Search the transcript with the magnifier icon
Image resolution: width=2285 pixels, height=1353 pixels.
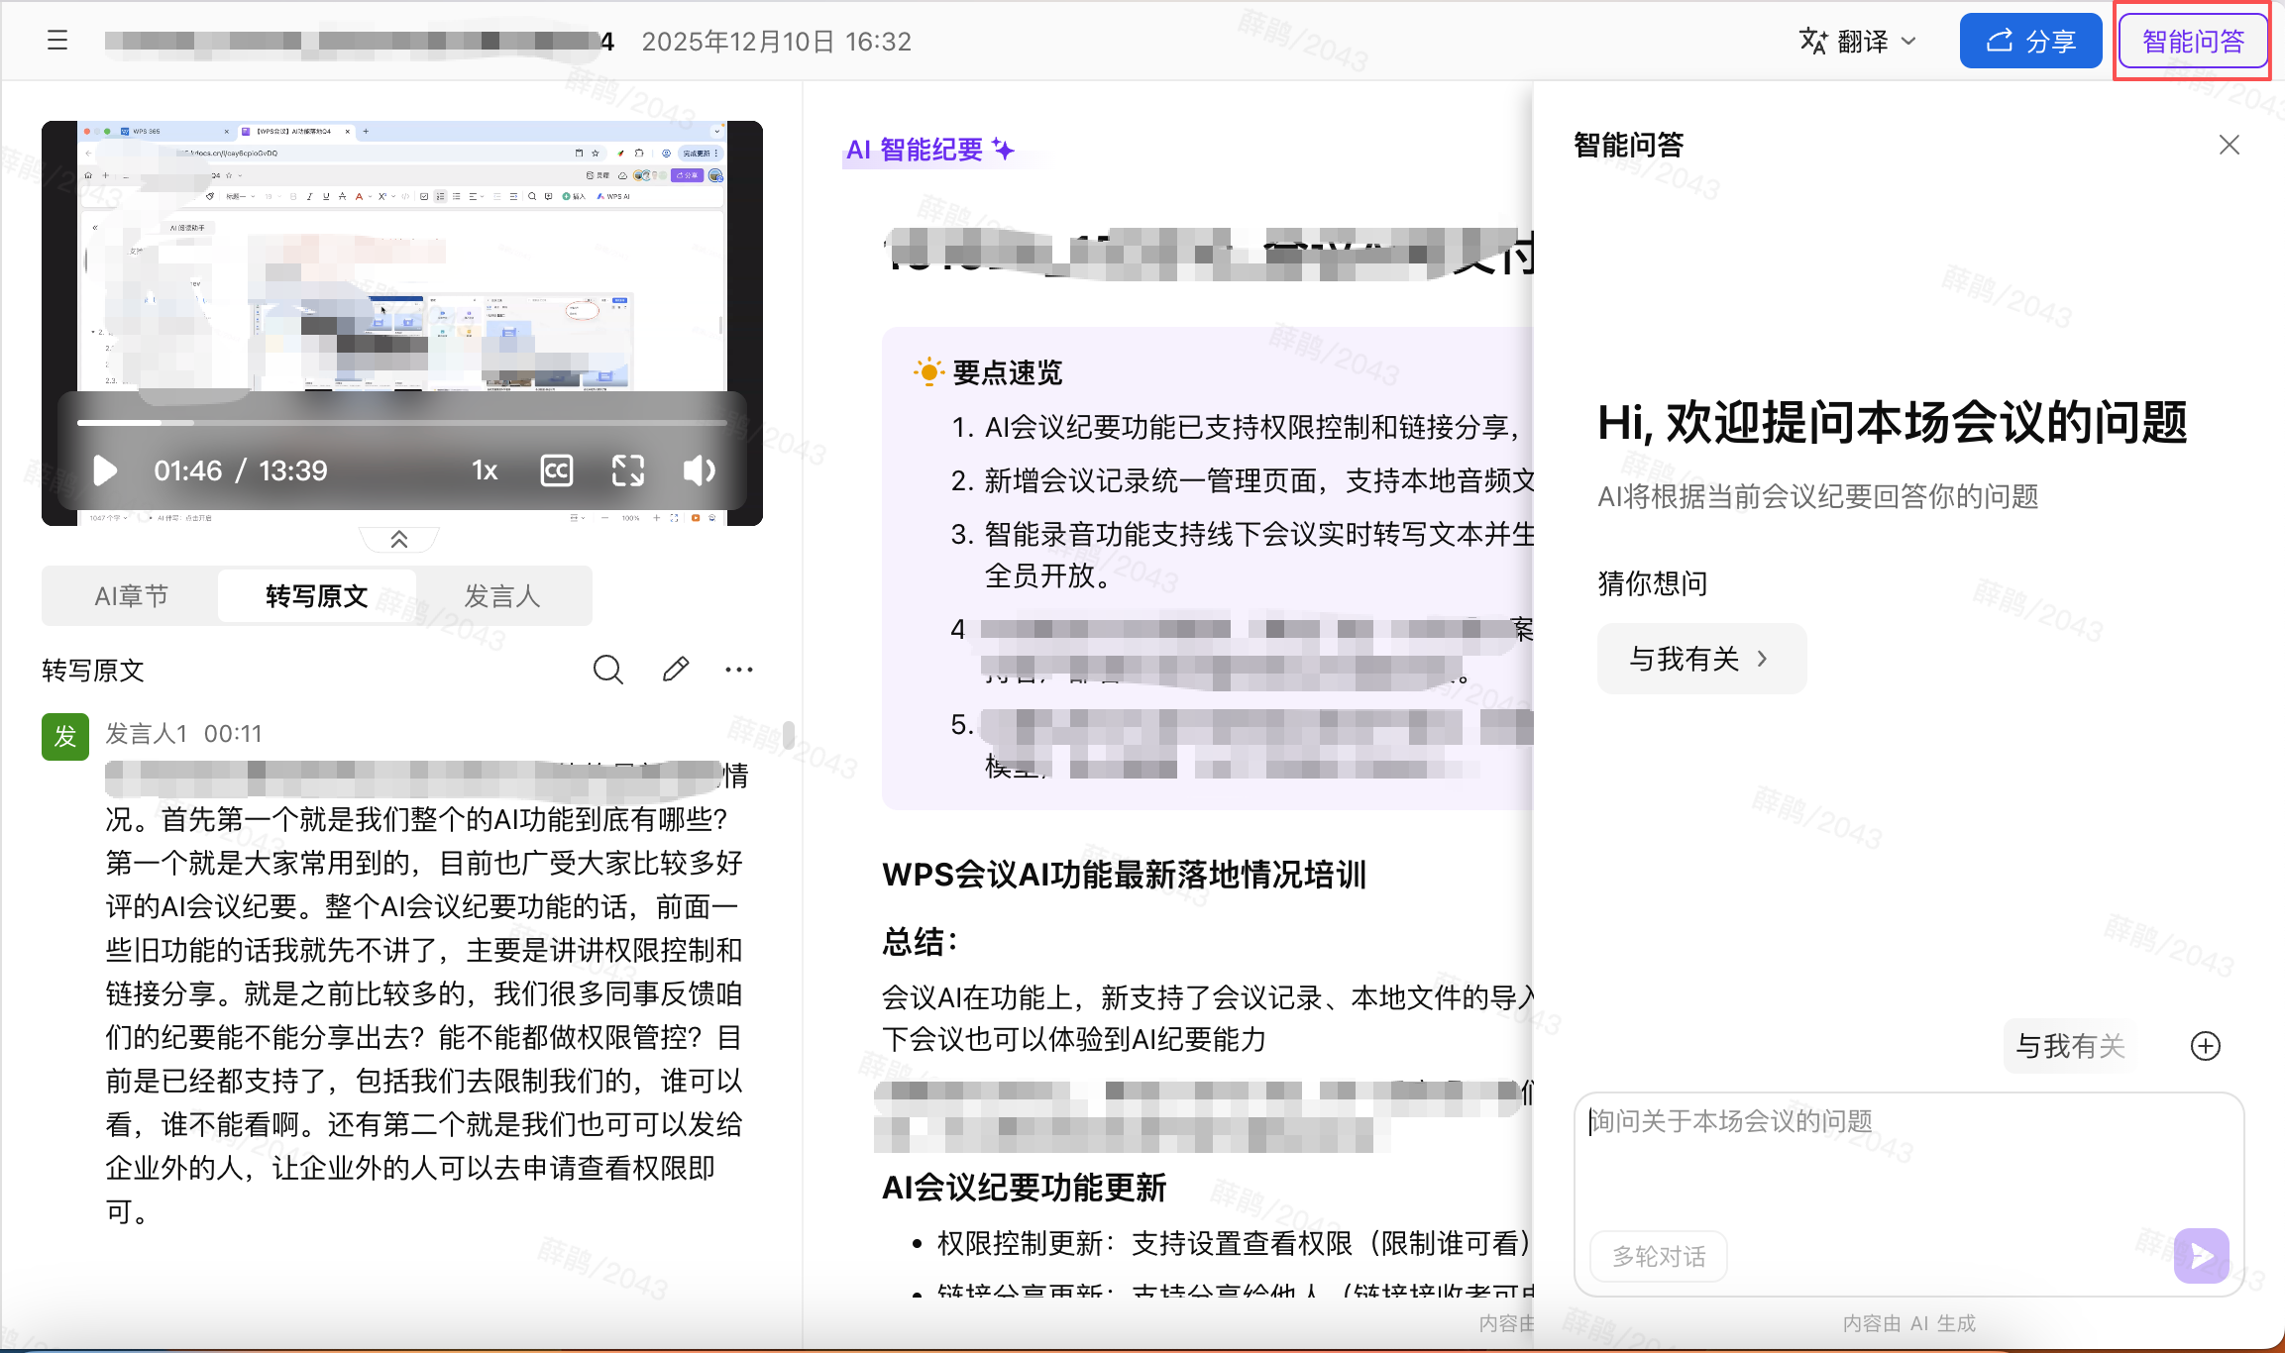pos(608,671)
